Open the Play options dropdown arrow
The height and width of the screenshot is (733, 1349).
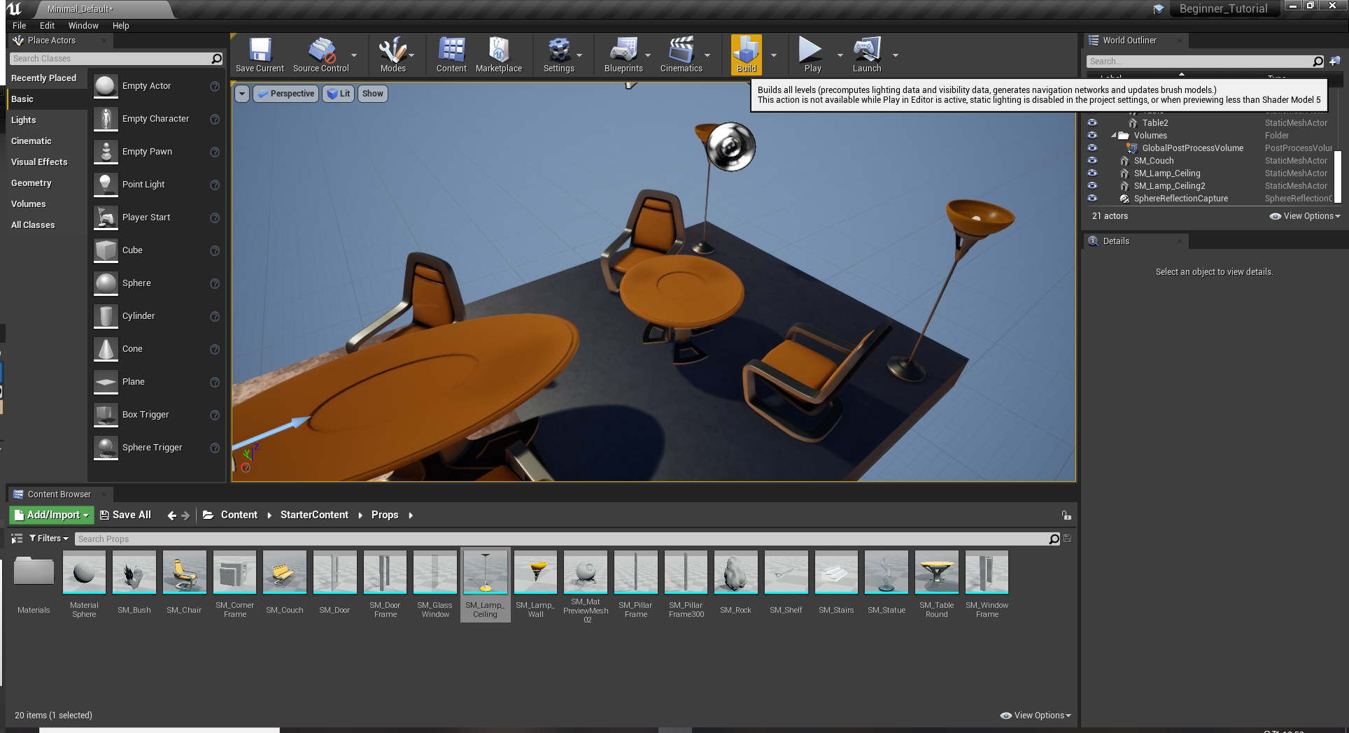coord(840,55)
